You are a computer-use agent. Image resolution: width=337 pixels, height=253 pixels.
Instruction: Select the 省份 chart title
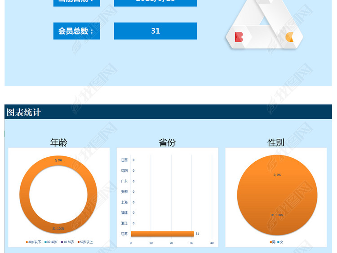point(167,142)
